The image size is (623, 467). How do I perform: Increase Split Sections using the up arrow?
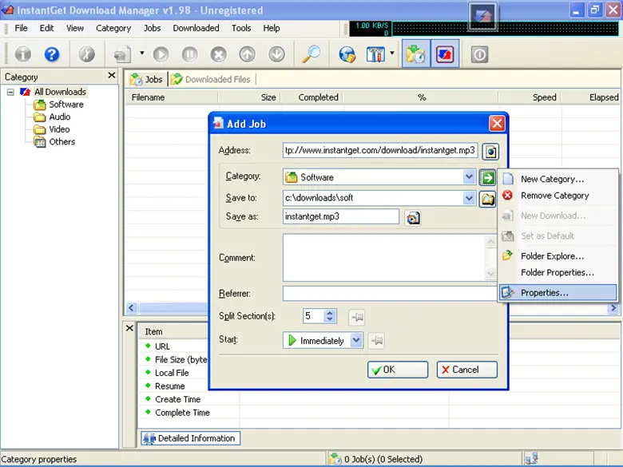(331, 312)
